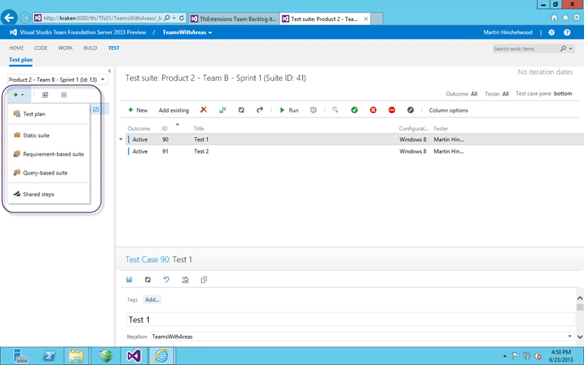This screenshot has width=584, height=365.
Task: Run the selected tests
Action: [289, 110]
